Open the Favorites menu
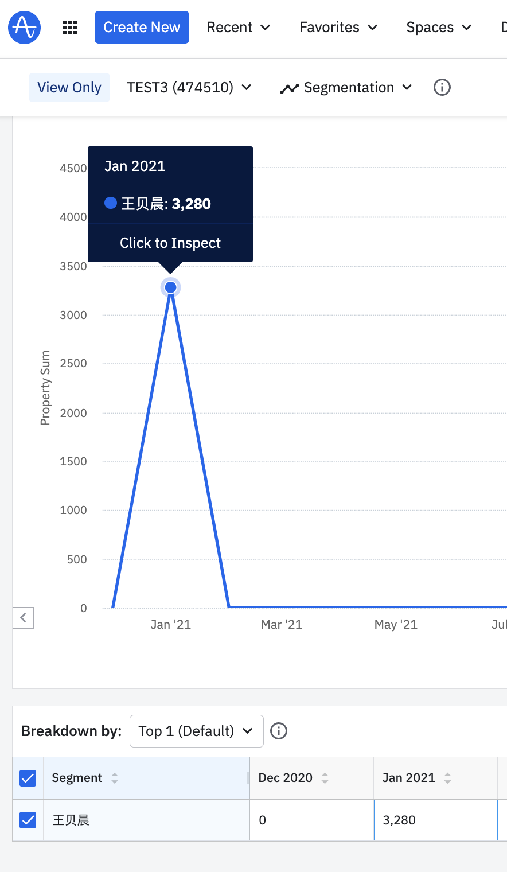This screenshot has width=507, height=872. (x=338, y=27)
